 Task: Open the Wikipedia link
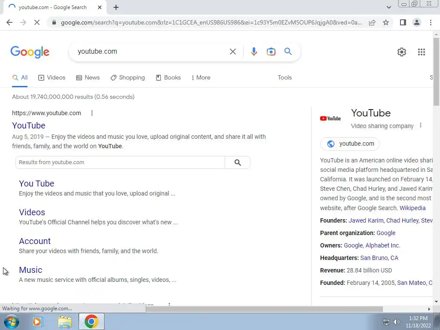412,208
